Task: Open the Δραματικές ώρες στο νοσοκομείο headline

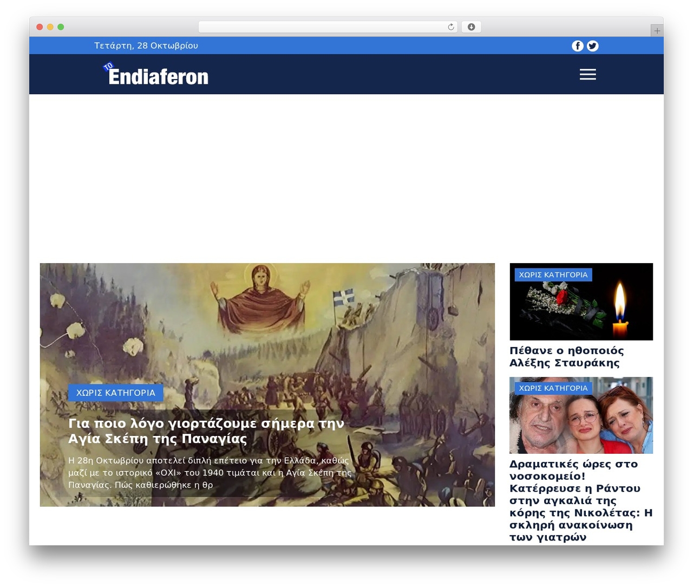Action: click(581, 501)
